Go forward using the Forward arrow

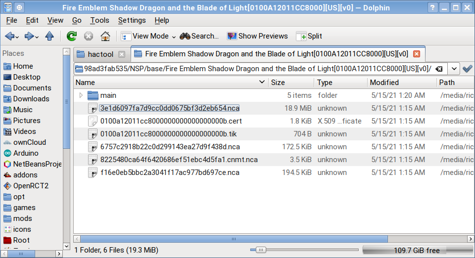[29, 36]
